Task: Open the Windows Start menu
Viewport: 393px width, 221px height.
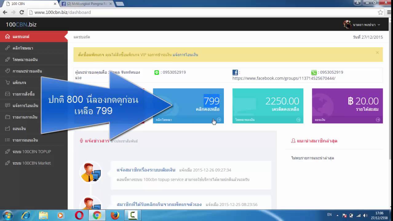Action: point(7,215)
